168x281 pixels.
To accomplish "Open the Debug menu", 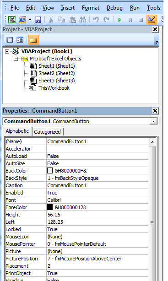I will click(114, 8).
